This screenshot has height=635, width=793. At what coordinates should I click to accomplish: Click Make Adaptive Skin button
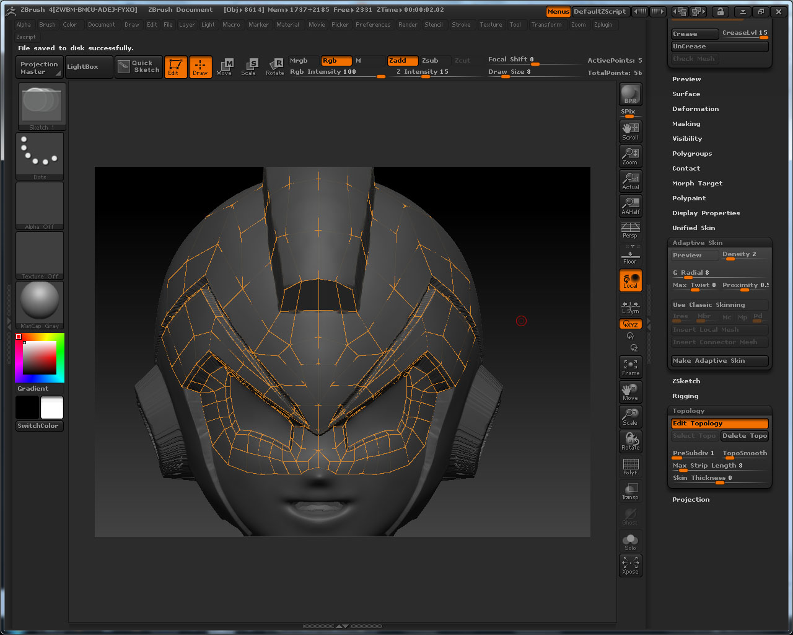pos(719,361)
